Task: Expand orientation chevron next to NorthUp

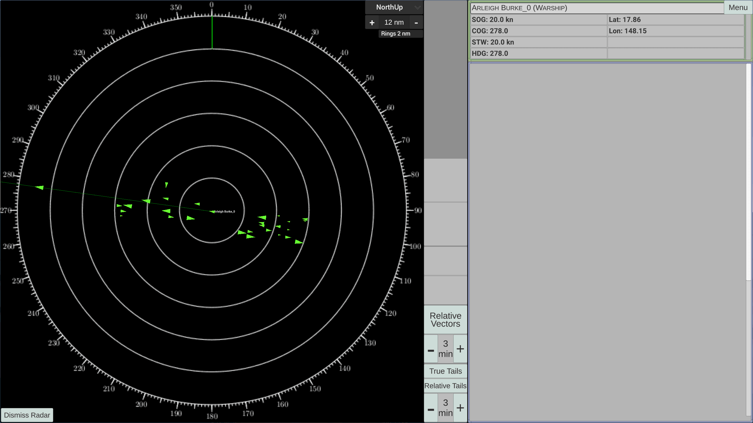Action: coord(417,8)
